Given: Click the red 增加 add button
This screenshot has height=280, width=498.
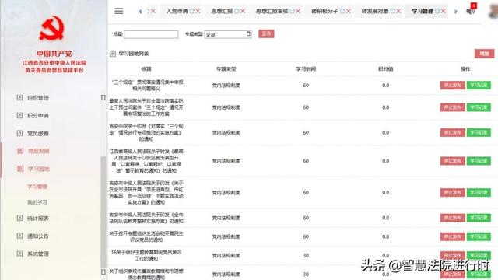Looking at the screenshot, I should (x=484, y=54).
